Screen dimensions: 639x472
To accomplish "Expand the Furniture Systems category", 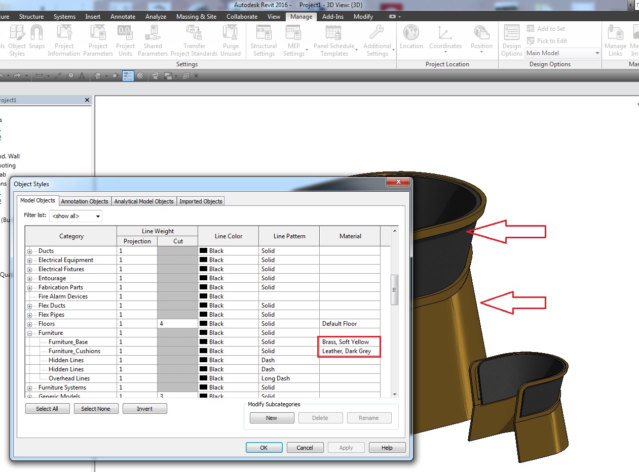I will 30,388.
